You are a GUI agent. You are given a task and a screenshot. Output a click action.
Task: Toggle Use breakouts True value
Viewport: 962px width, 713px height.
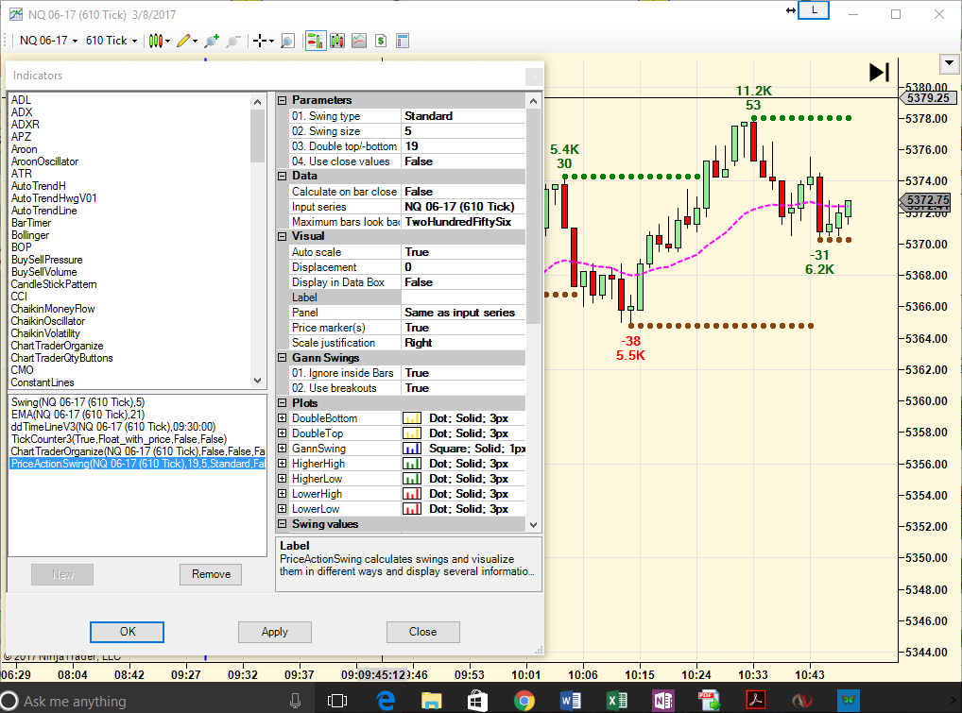point(463,388)
